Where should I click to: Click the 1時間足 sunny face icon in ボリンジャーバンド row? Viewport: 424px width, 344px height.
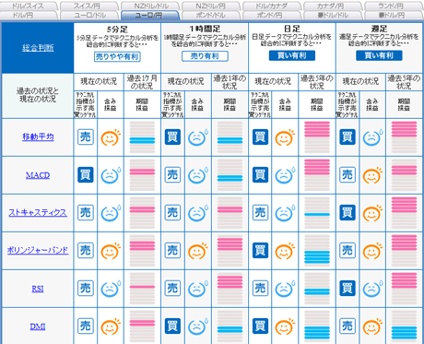click(x=198, y=251)
